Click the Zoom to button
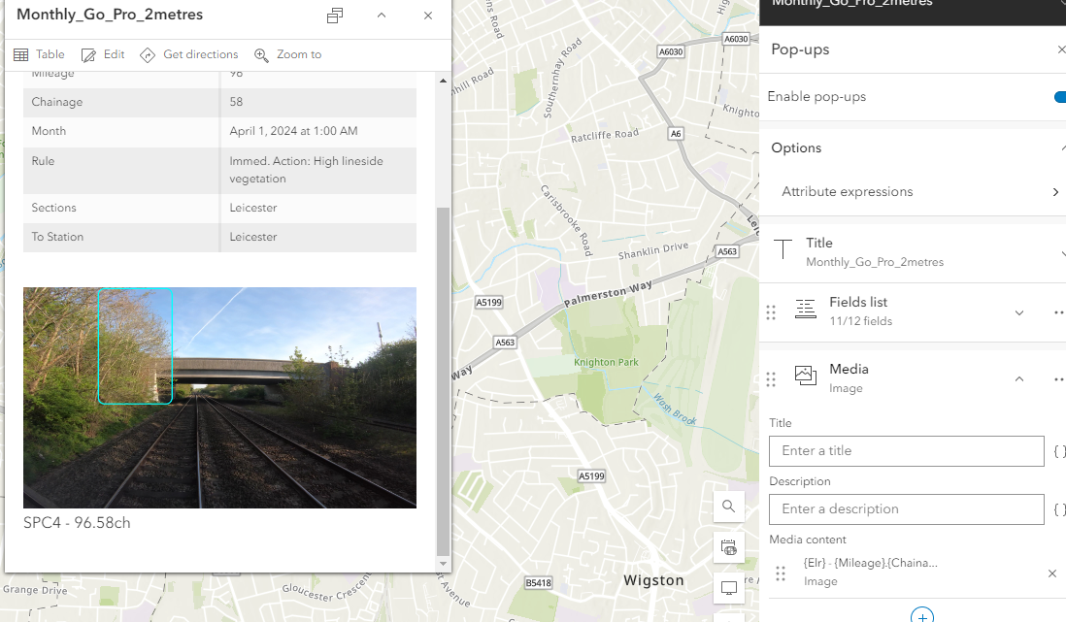 (287, 53)
